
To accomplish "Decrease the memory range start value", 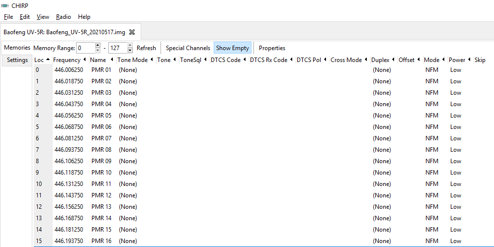I will pyautogui.click(x=98, y=51).
